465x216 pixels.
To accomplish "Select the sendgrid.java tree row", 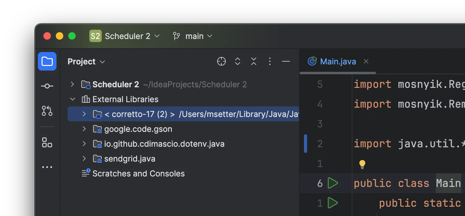I will point(183,159).
